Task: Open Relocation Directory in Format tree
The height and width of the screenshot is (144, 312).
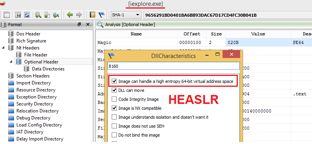Action: (x=37, y=111)
